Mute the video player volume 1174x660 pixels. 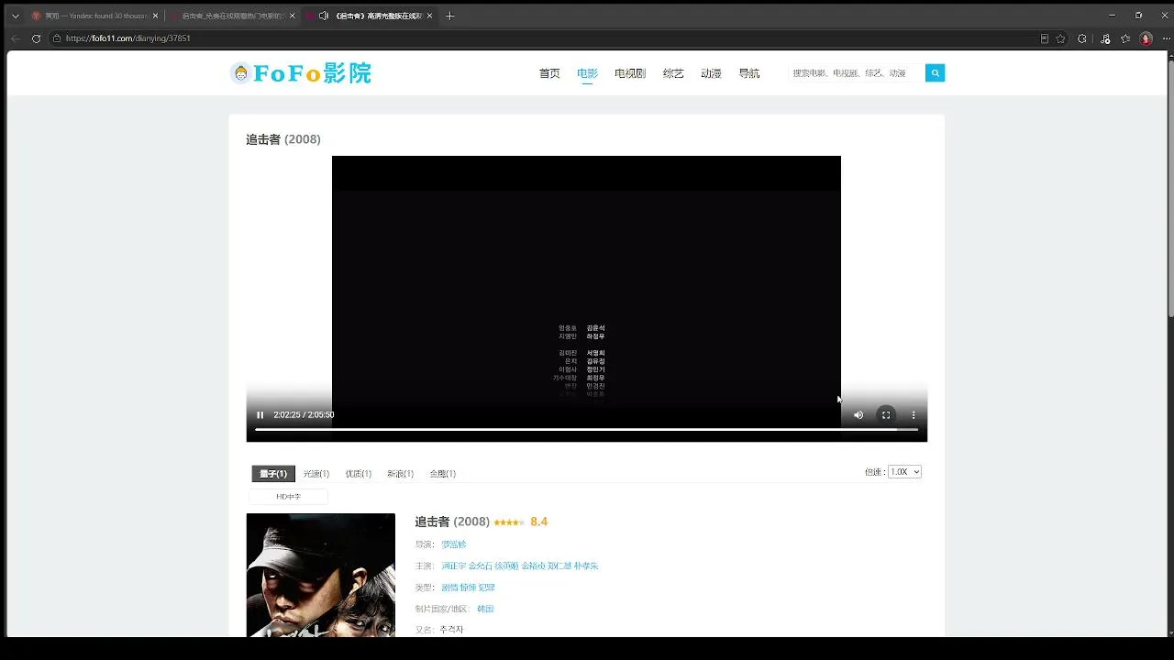click(858, 415)
